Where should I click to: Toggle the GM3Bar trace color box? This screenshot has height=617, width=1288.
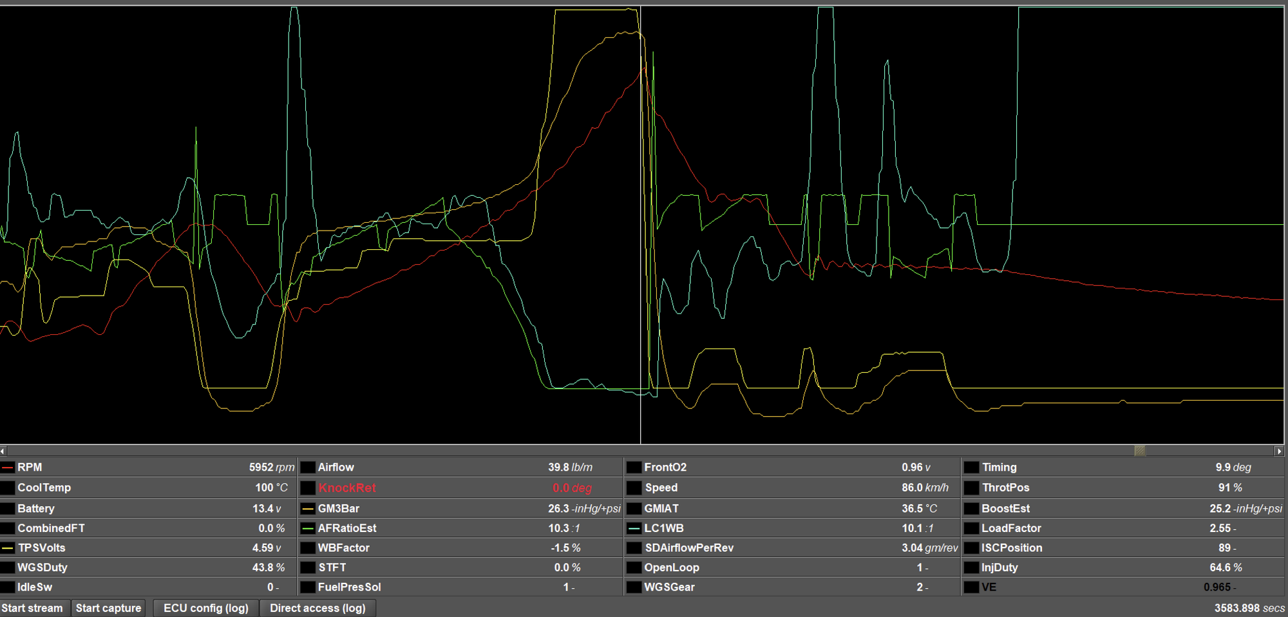coord(308,508)
